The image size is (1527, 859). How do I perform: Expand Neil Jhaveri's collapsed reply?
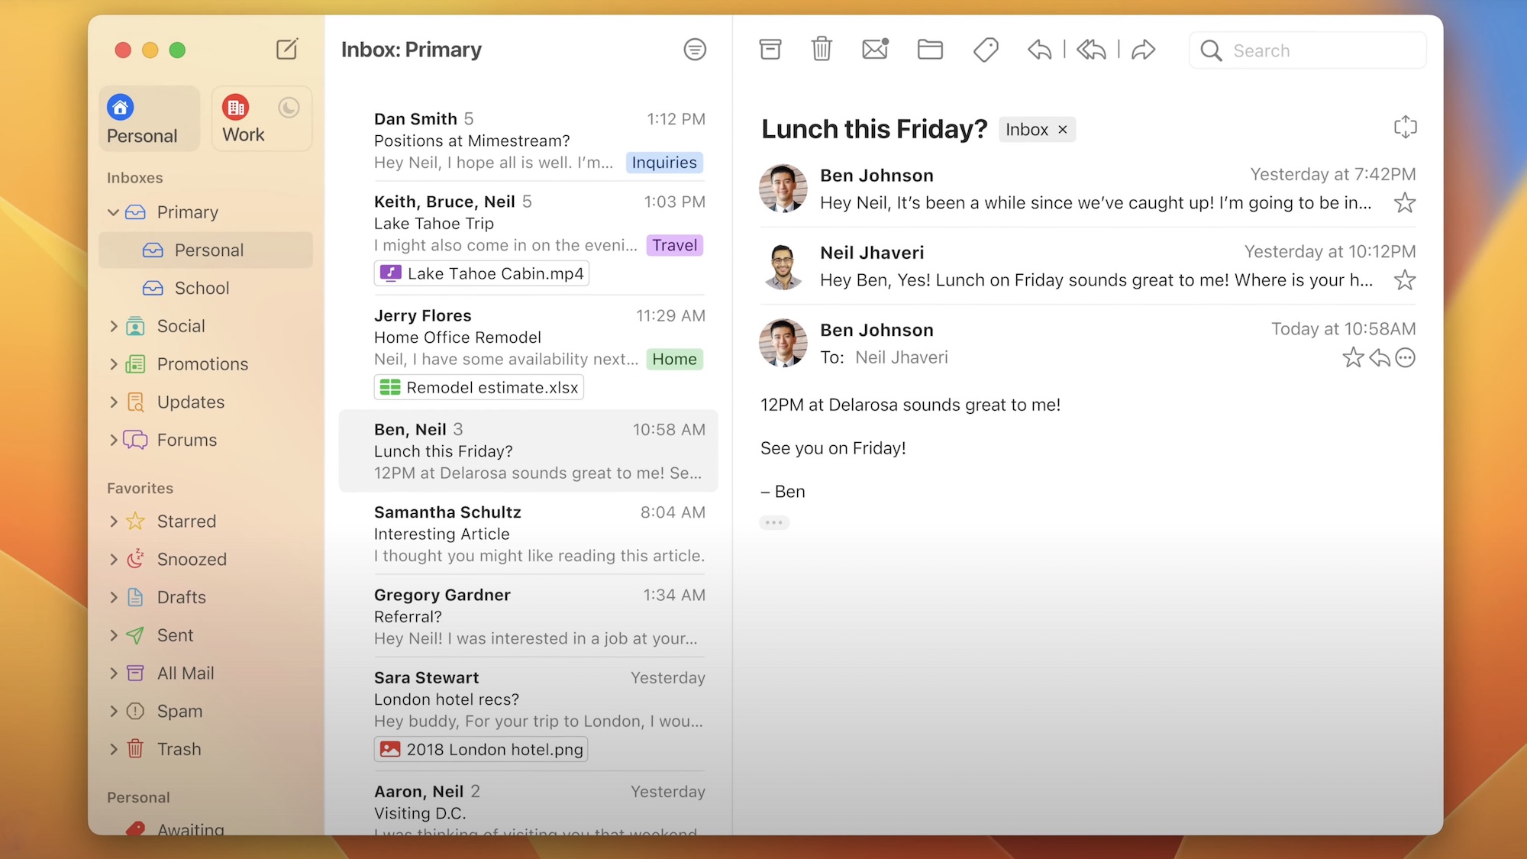(x=1087, y=266)
